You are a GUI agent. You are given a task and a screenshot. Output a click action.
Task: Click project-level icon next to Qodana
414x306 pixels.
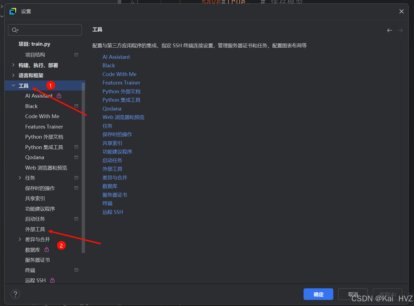pyautogui.click(x=76, y=157)
